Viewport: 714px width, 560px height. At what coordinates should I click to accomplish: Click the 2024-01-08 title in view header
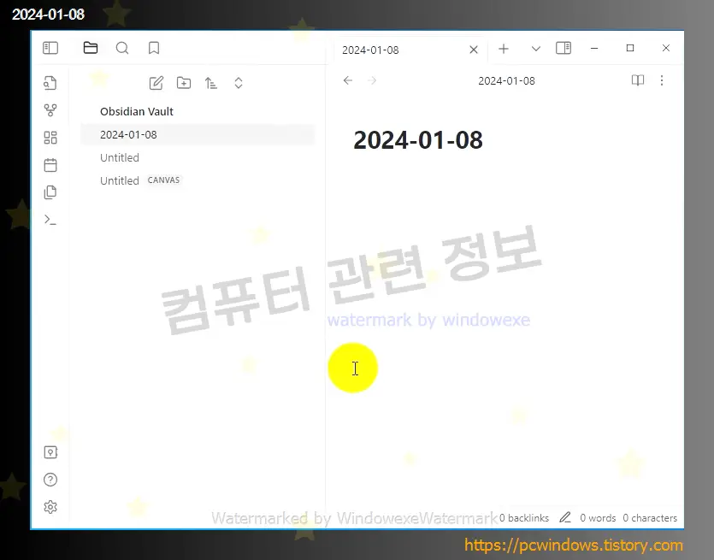click(506, 81)
